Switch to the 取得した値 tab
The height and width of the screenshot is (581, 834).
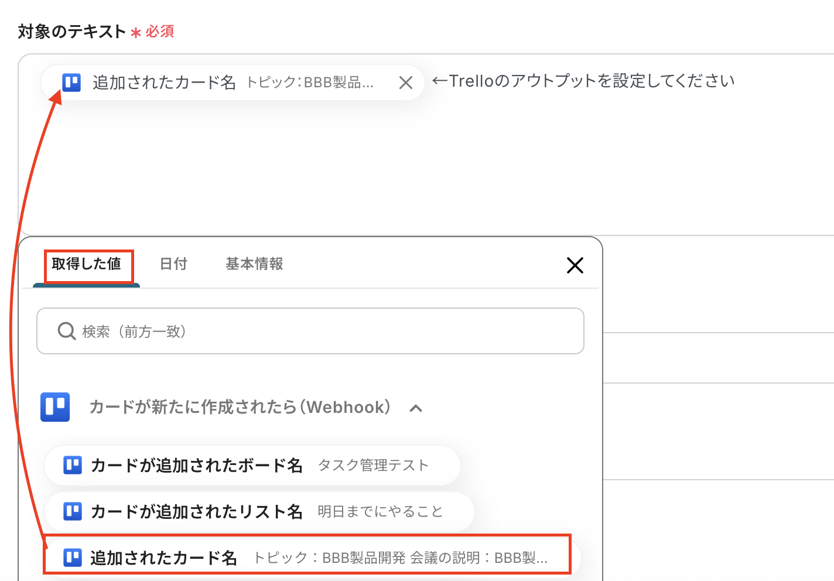[87, 264]
